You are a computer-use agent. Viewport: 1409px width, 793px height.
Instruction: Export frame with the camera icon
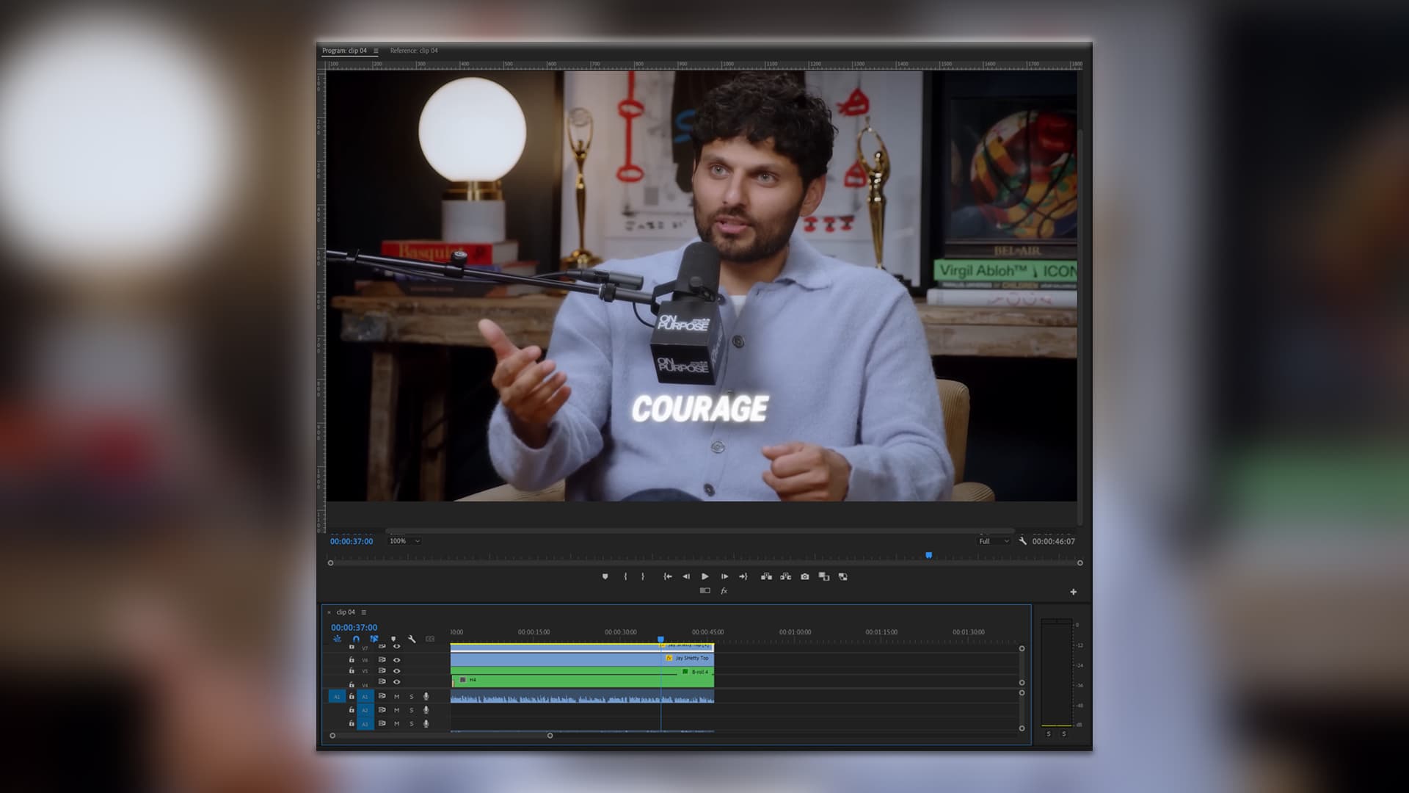805,576
